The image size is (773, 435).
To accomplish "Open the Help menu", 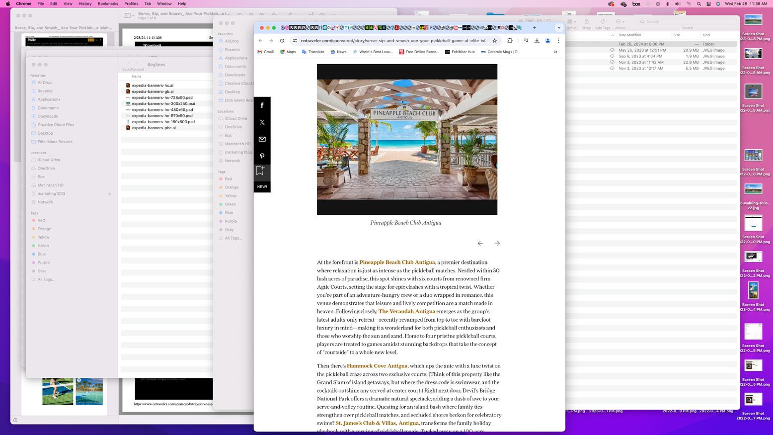I will [x=182, y=4].
